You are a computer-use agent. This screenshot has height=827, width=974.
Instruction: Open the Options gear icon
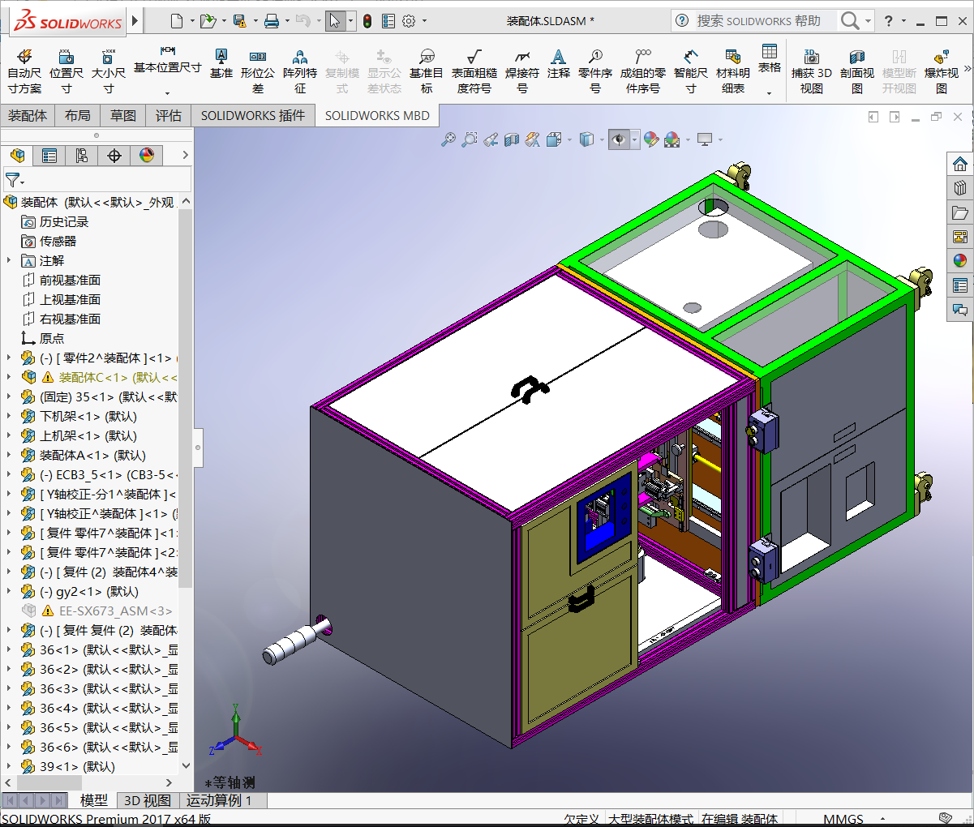click(x=409, y=21)
